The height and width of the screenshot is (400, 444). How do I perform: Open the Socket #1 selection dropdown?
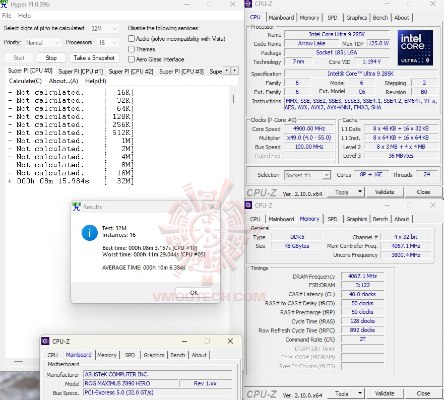coord(307,175)
